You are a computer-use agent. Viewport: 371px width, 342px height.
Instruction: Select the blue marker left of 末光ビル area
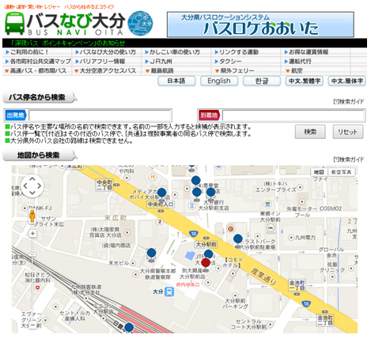pyautogui.click(x=151, y=254)
